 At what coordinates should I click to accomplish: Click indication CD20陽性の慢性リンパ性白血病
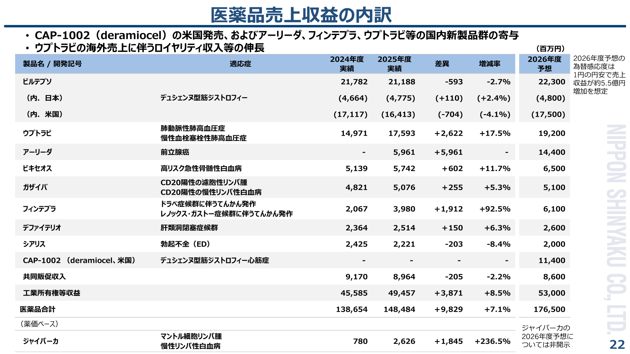click(211, 192)
